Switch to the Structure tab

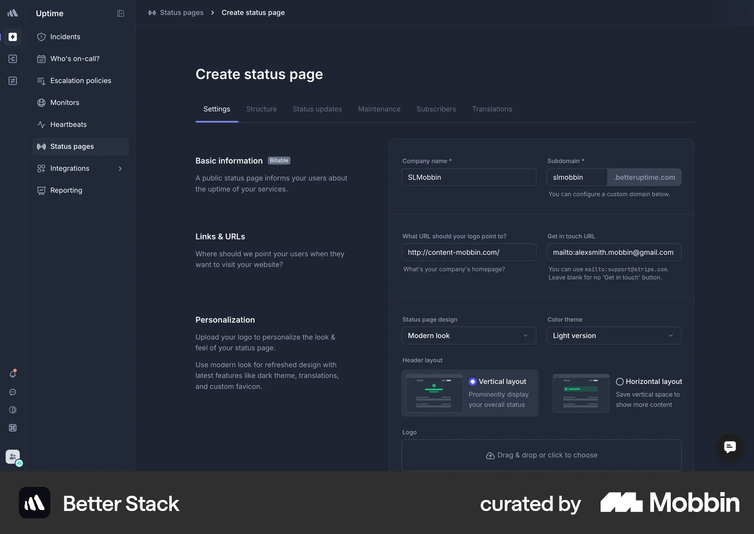(x=261, y=109)
